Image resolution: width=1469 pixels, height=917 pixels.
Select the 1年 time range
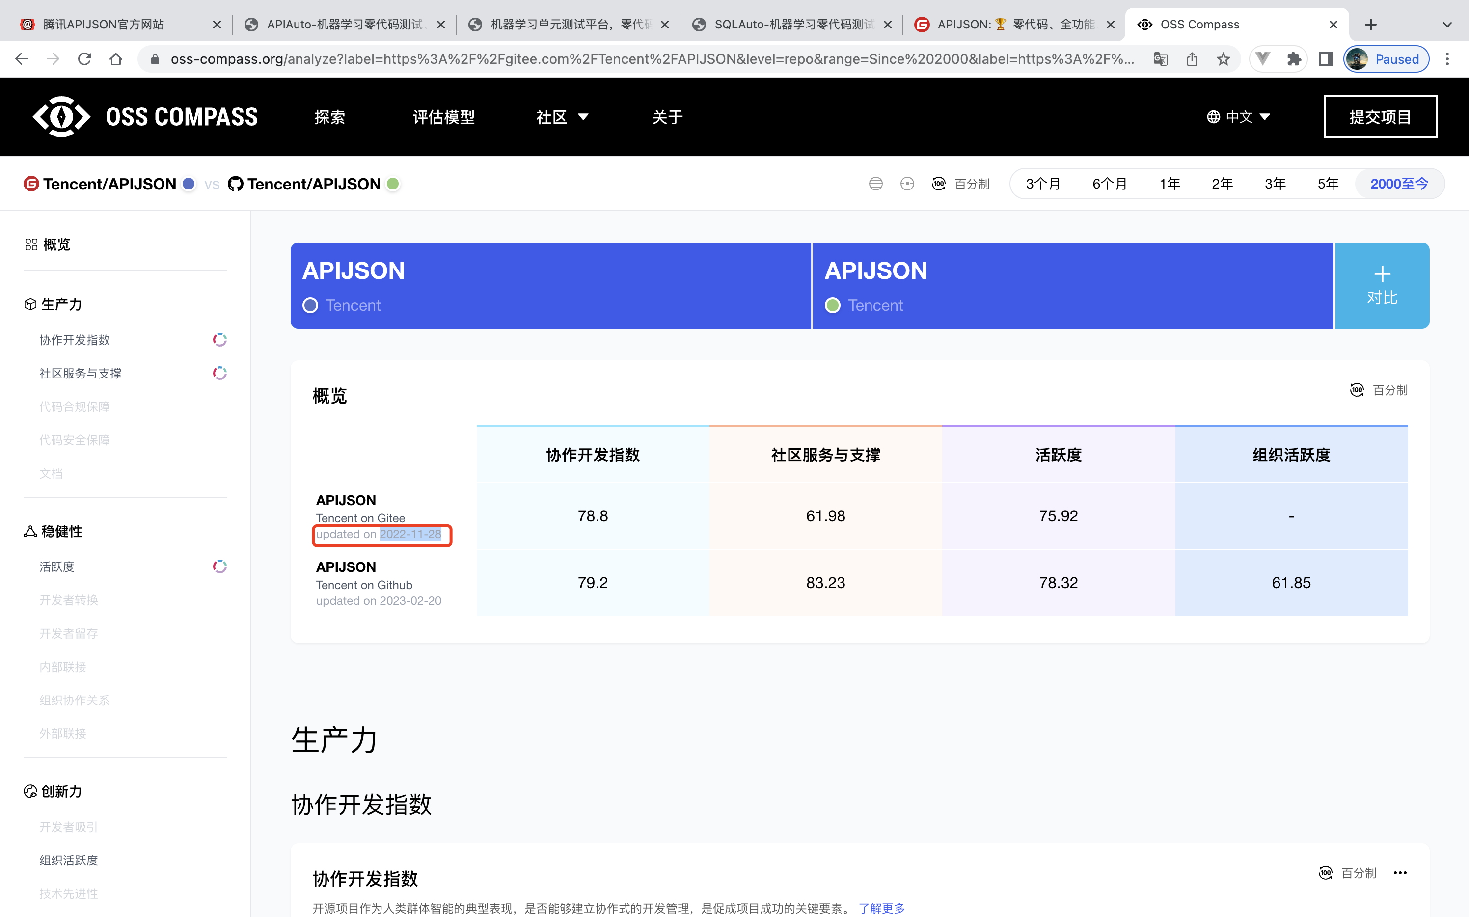1170,184
